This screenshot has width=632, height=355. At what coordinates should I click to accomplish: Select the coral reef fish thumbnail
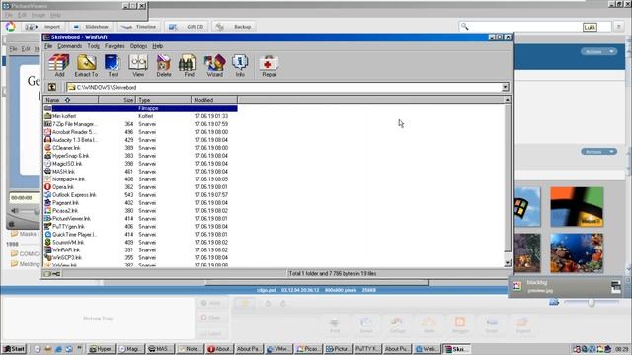click(x=577, y=252)
